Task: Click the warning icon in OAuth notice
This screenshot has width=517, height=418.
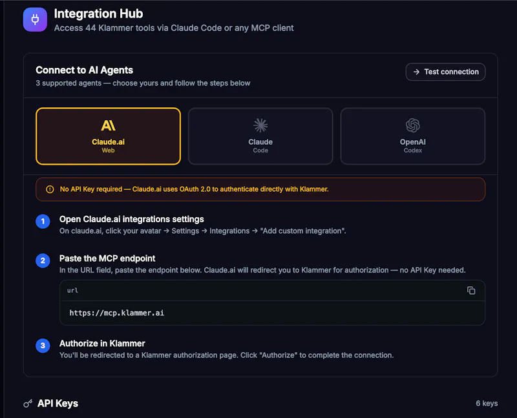Action: point(50,189)
